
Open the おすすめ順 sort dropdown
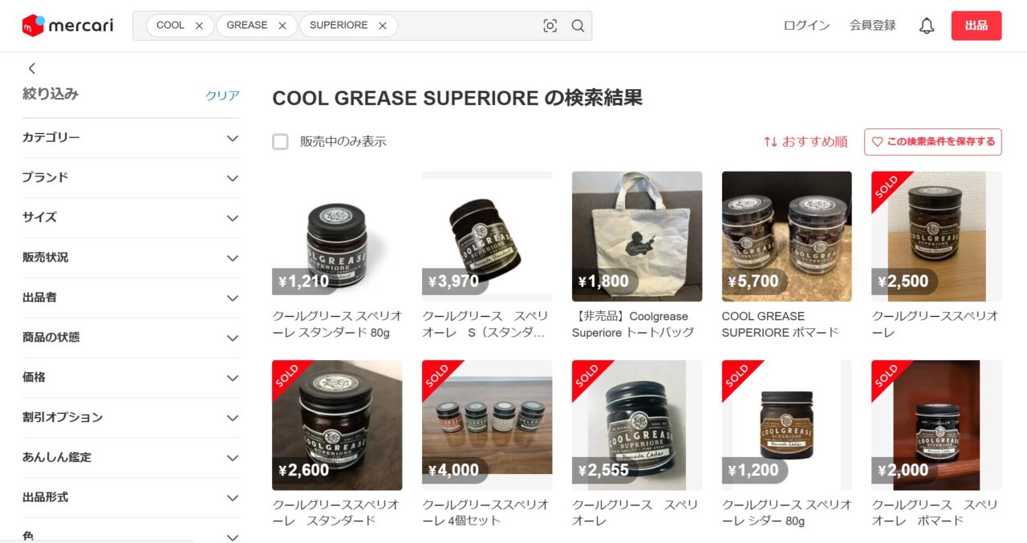806,142
